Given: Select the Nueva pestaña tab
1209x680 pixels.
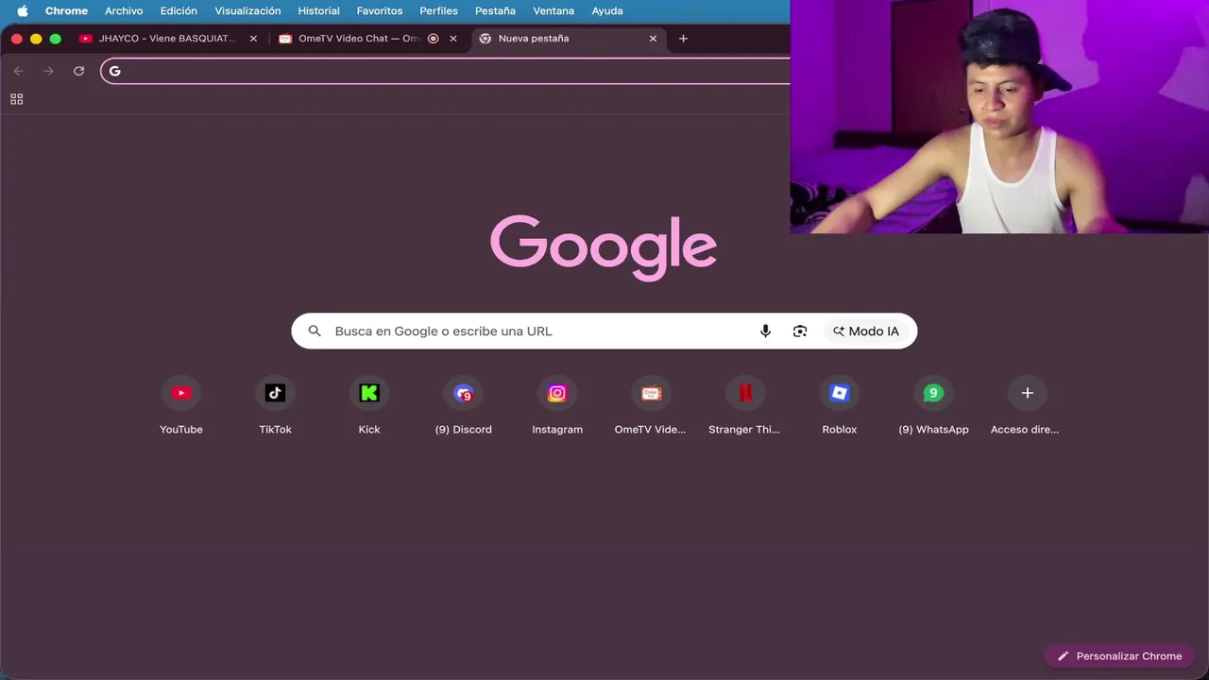Looking at the screenshot, I should tap(568, 39).
